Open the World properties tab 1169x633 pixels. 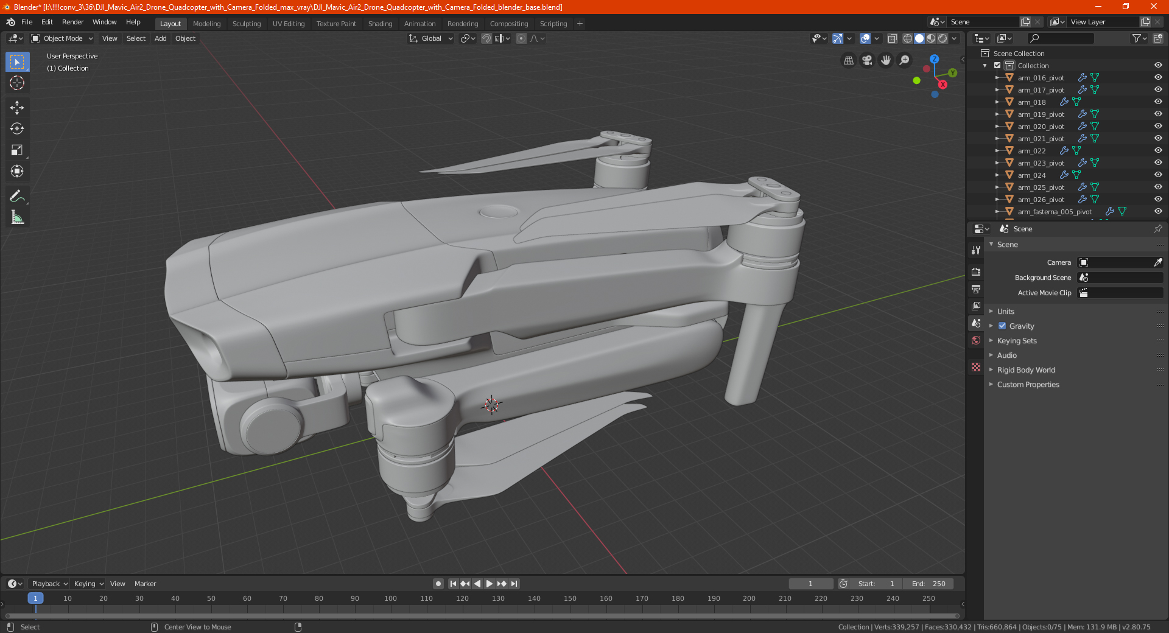click(x=976, y=340)
